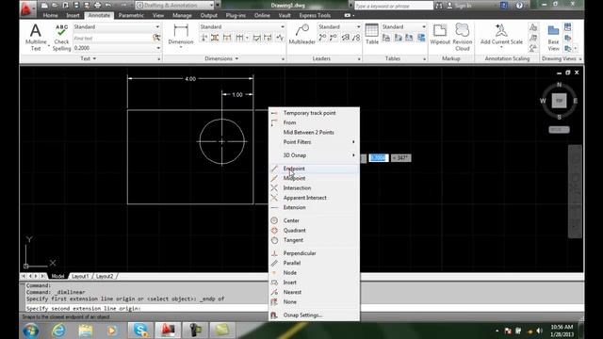Click the command line prompt input
Viewport: 603px width, 339px height.
pyautogui.click(x=146, y=308)
